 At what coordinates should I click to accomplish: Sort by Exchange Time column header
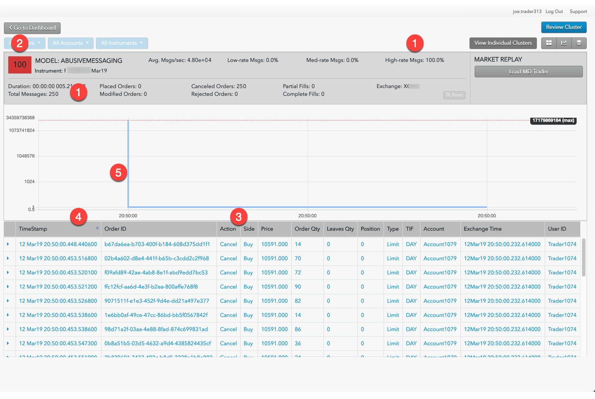click(x=503, y=229)
